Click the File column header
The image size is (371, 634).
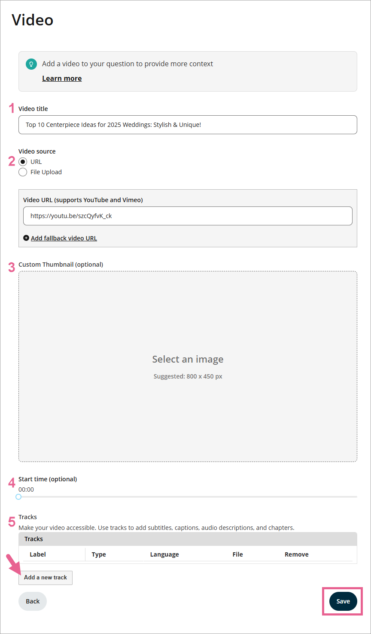point(237,554)
